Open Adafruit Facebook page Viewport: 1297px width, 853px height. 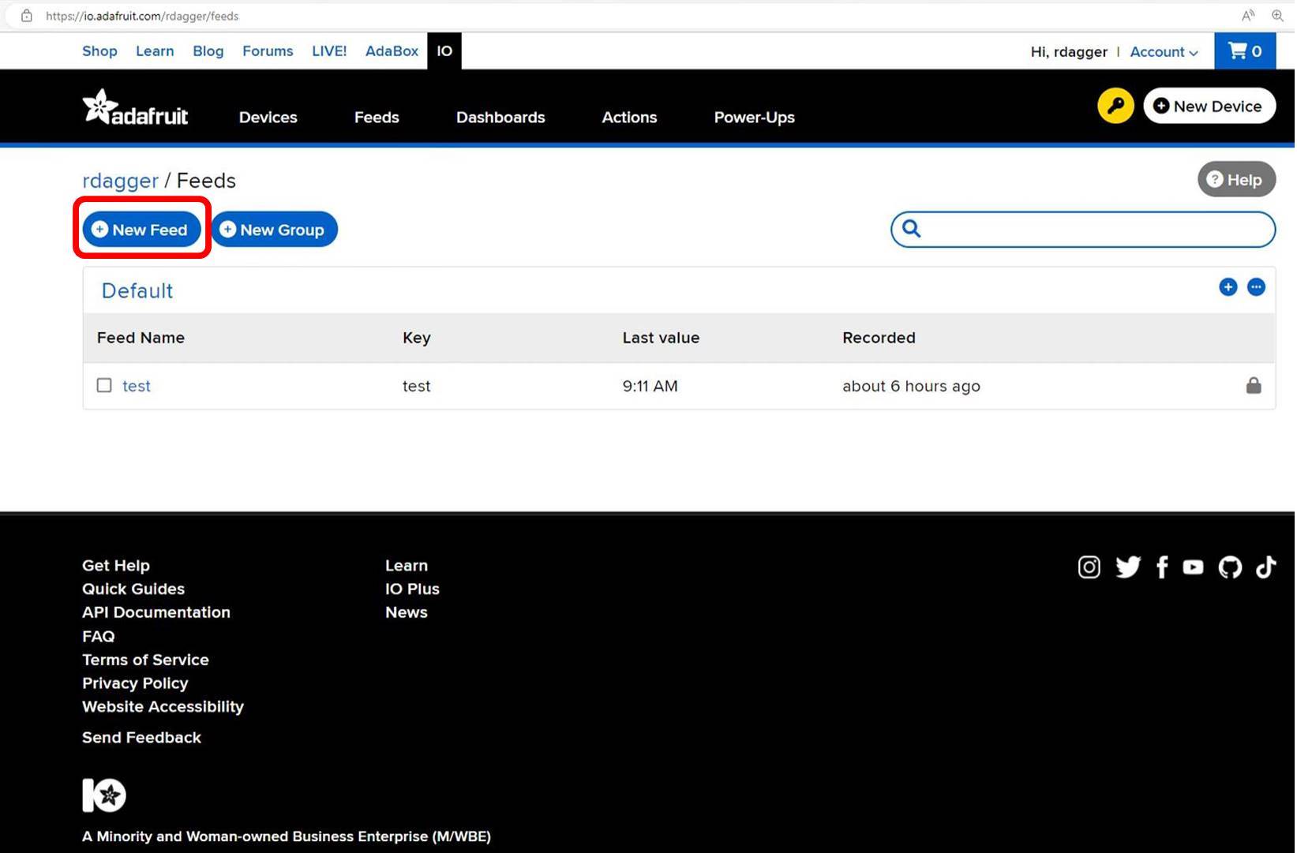click(x=1164, y=568)
